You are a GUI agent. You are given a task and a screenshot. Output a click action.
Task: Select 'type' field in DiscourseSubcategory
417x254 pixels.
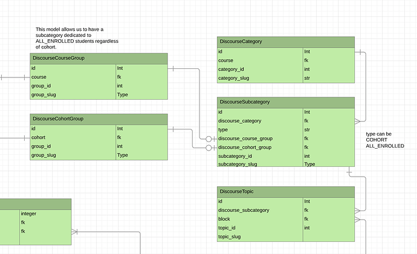[x=223, y=129]
